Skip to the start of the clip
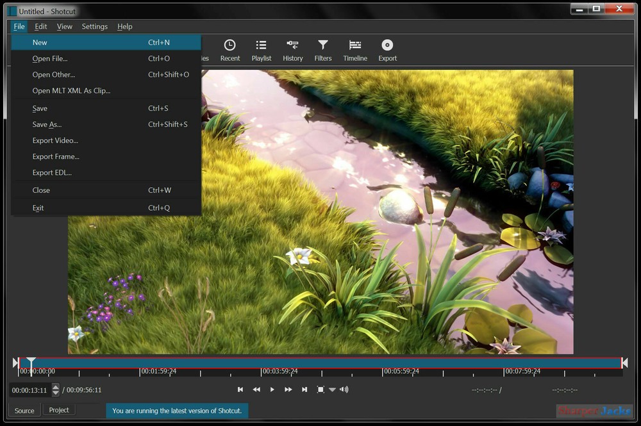 click(x=240, y=389)
